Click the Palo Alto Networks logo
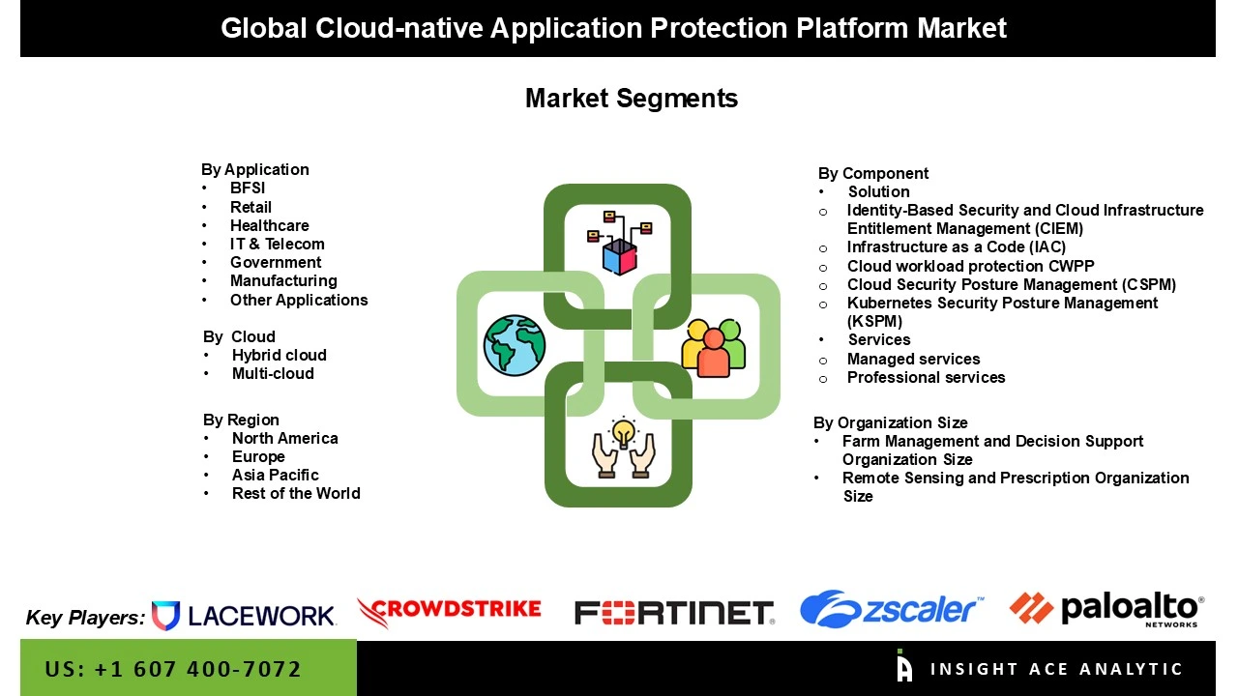Image resolution: width=1238 pixels, height=696 pixels. pyautogui.click(x=1106, y=609)
